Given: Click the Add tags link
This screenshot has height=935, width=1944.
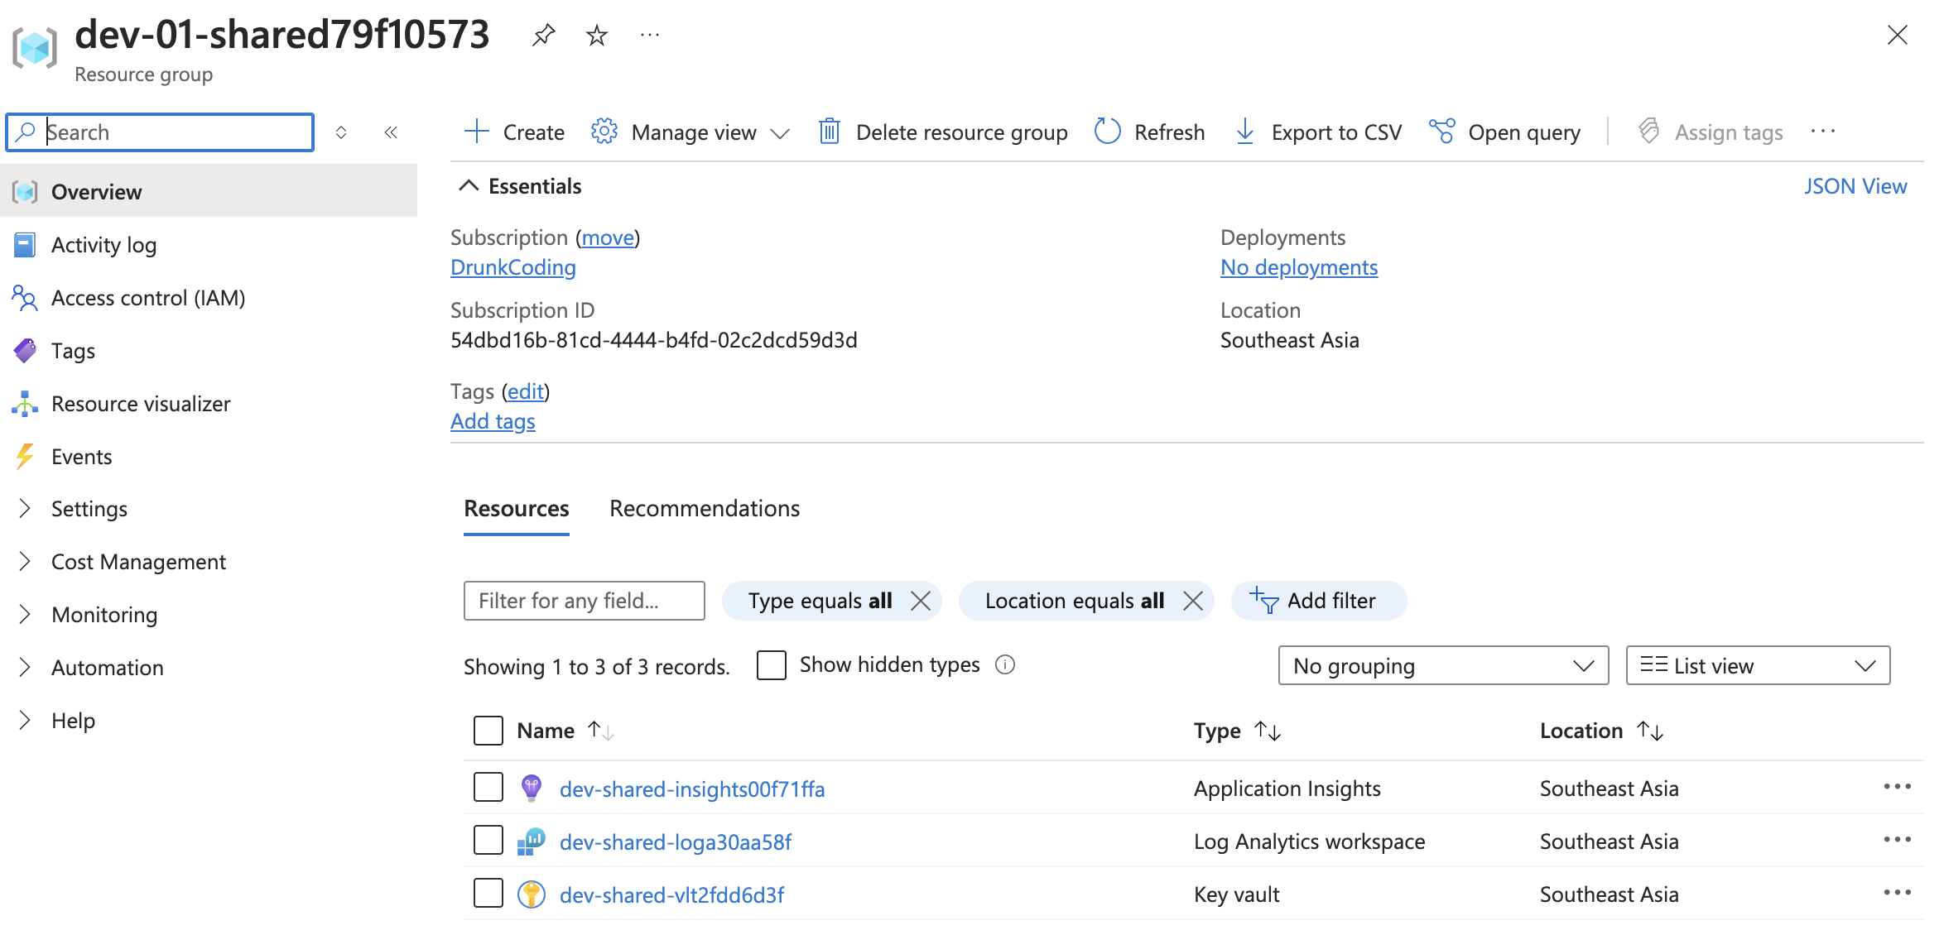Looking at the screenshot, I should [492, 420].
